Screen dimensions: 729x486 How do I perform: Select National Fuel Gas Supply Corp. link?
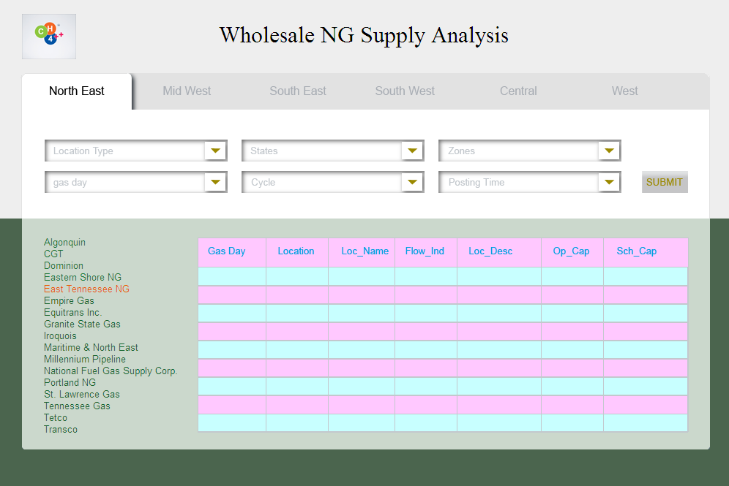coord(111,371)
